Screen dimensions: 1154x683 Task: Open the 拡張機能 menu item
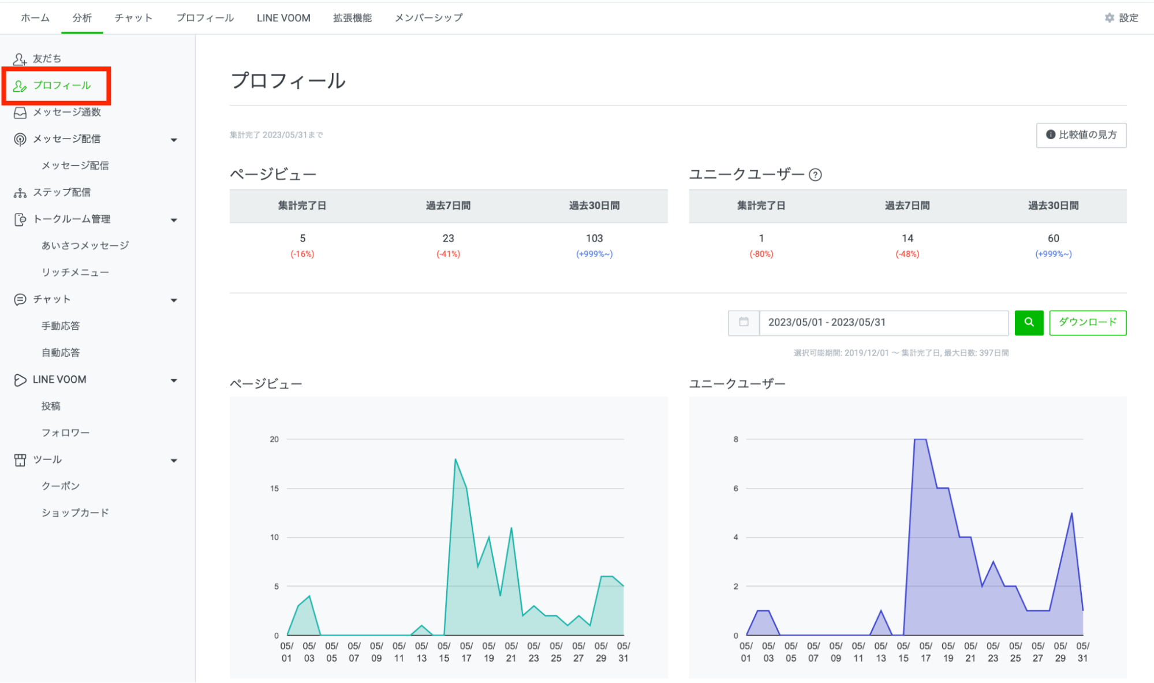pos(352,18)
